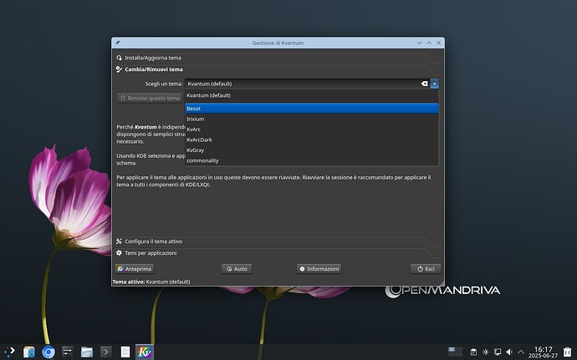
Task: Maximize the Kvantum window
Action: 429,43
